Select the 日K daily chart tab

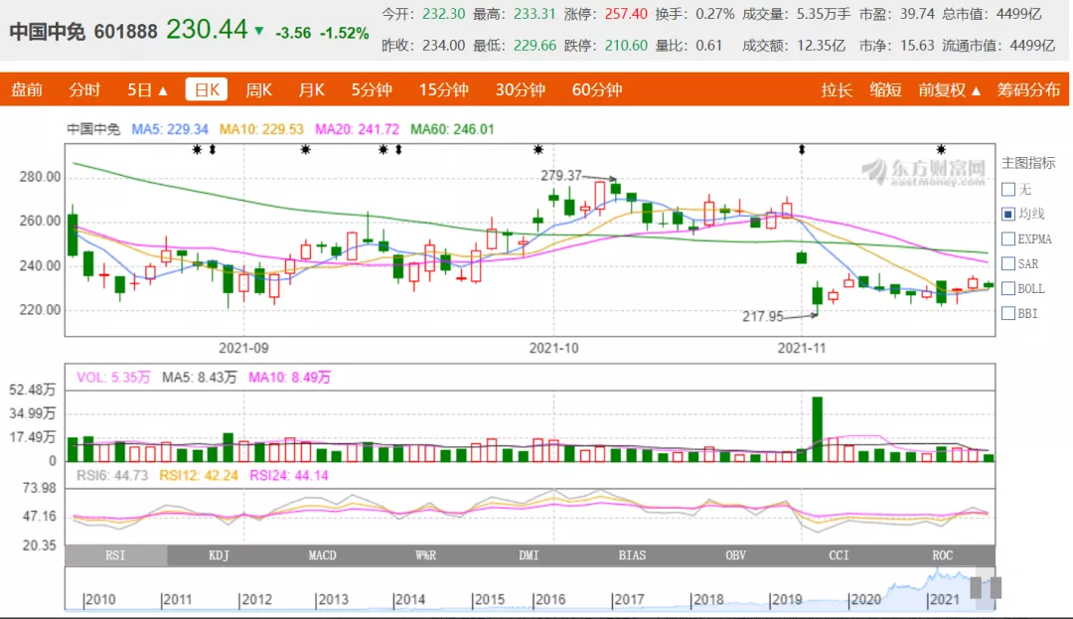pos(207,89)
